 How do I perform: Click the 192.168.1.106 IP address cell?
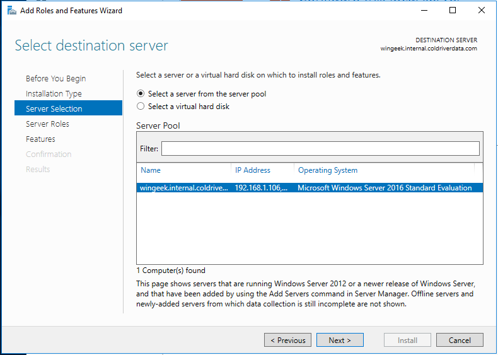pos(261,188)
